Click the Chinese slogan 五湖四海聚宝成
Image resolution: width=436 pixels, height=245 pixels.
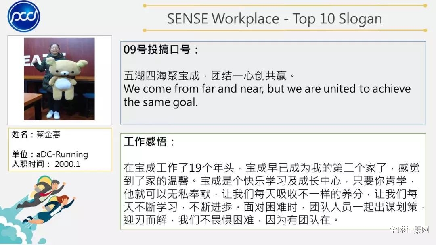(161, 75)
